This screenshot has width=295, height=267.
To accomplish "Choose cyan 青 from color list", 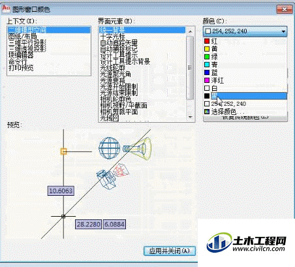I will pyautogui.click(x=245, y=65).
